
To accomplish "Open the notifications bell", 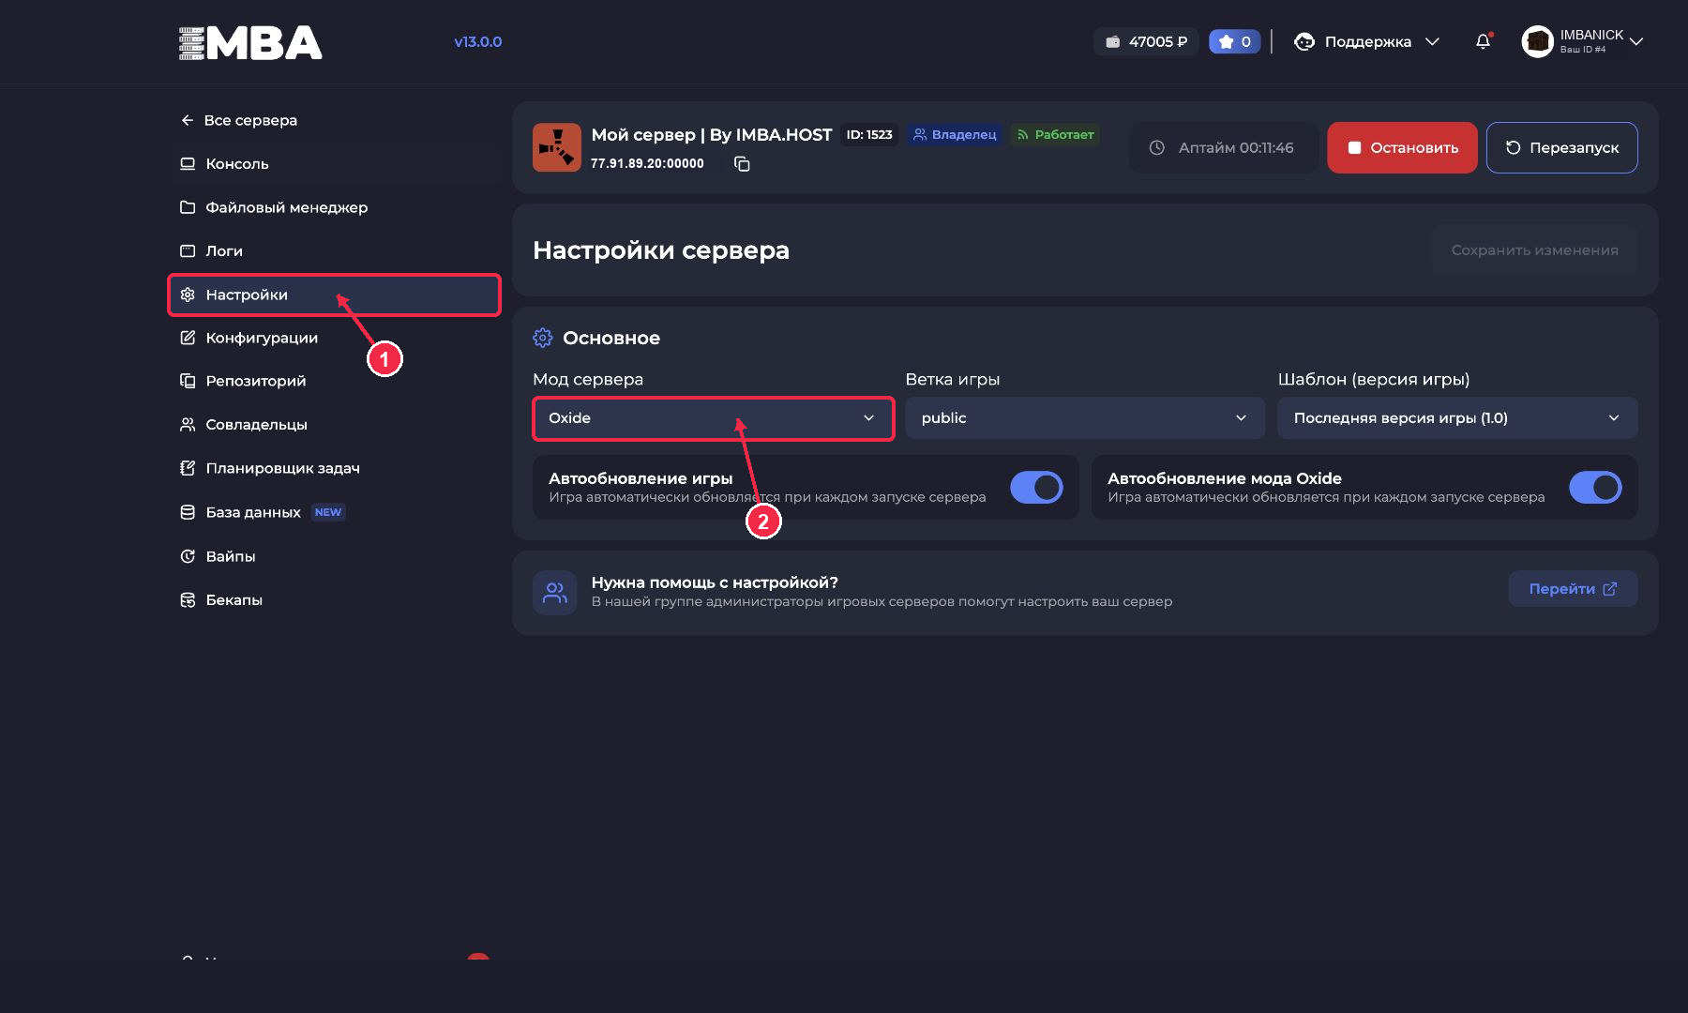I will [1483, 41].
